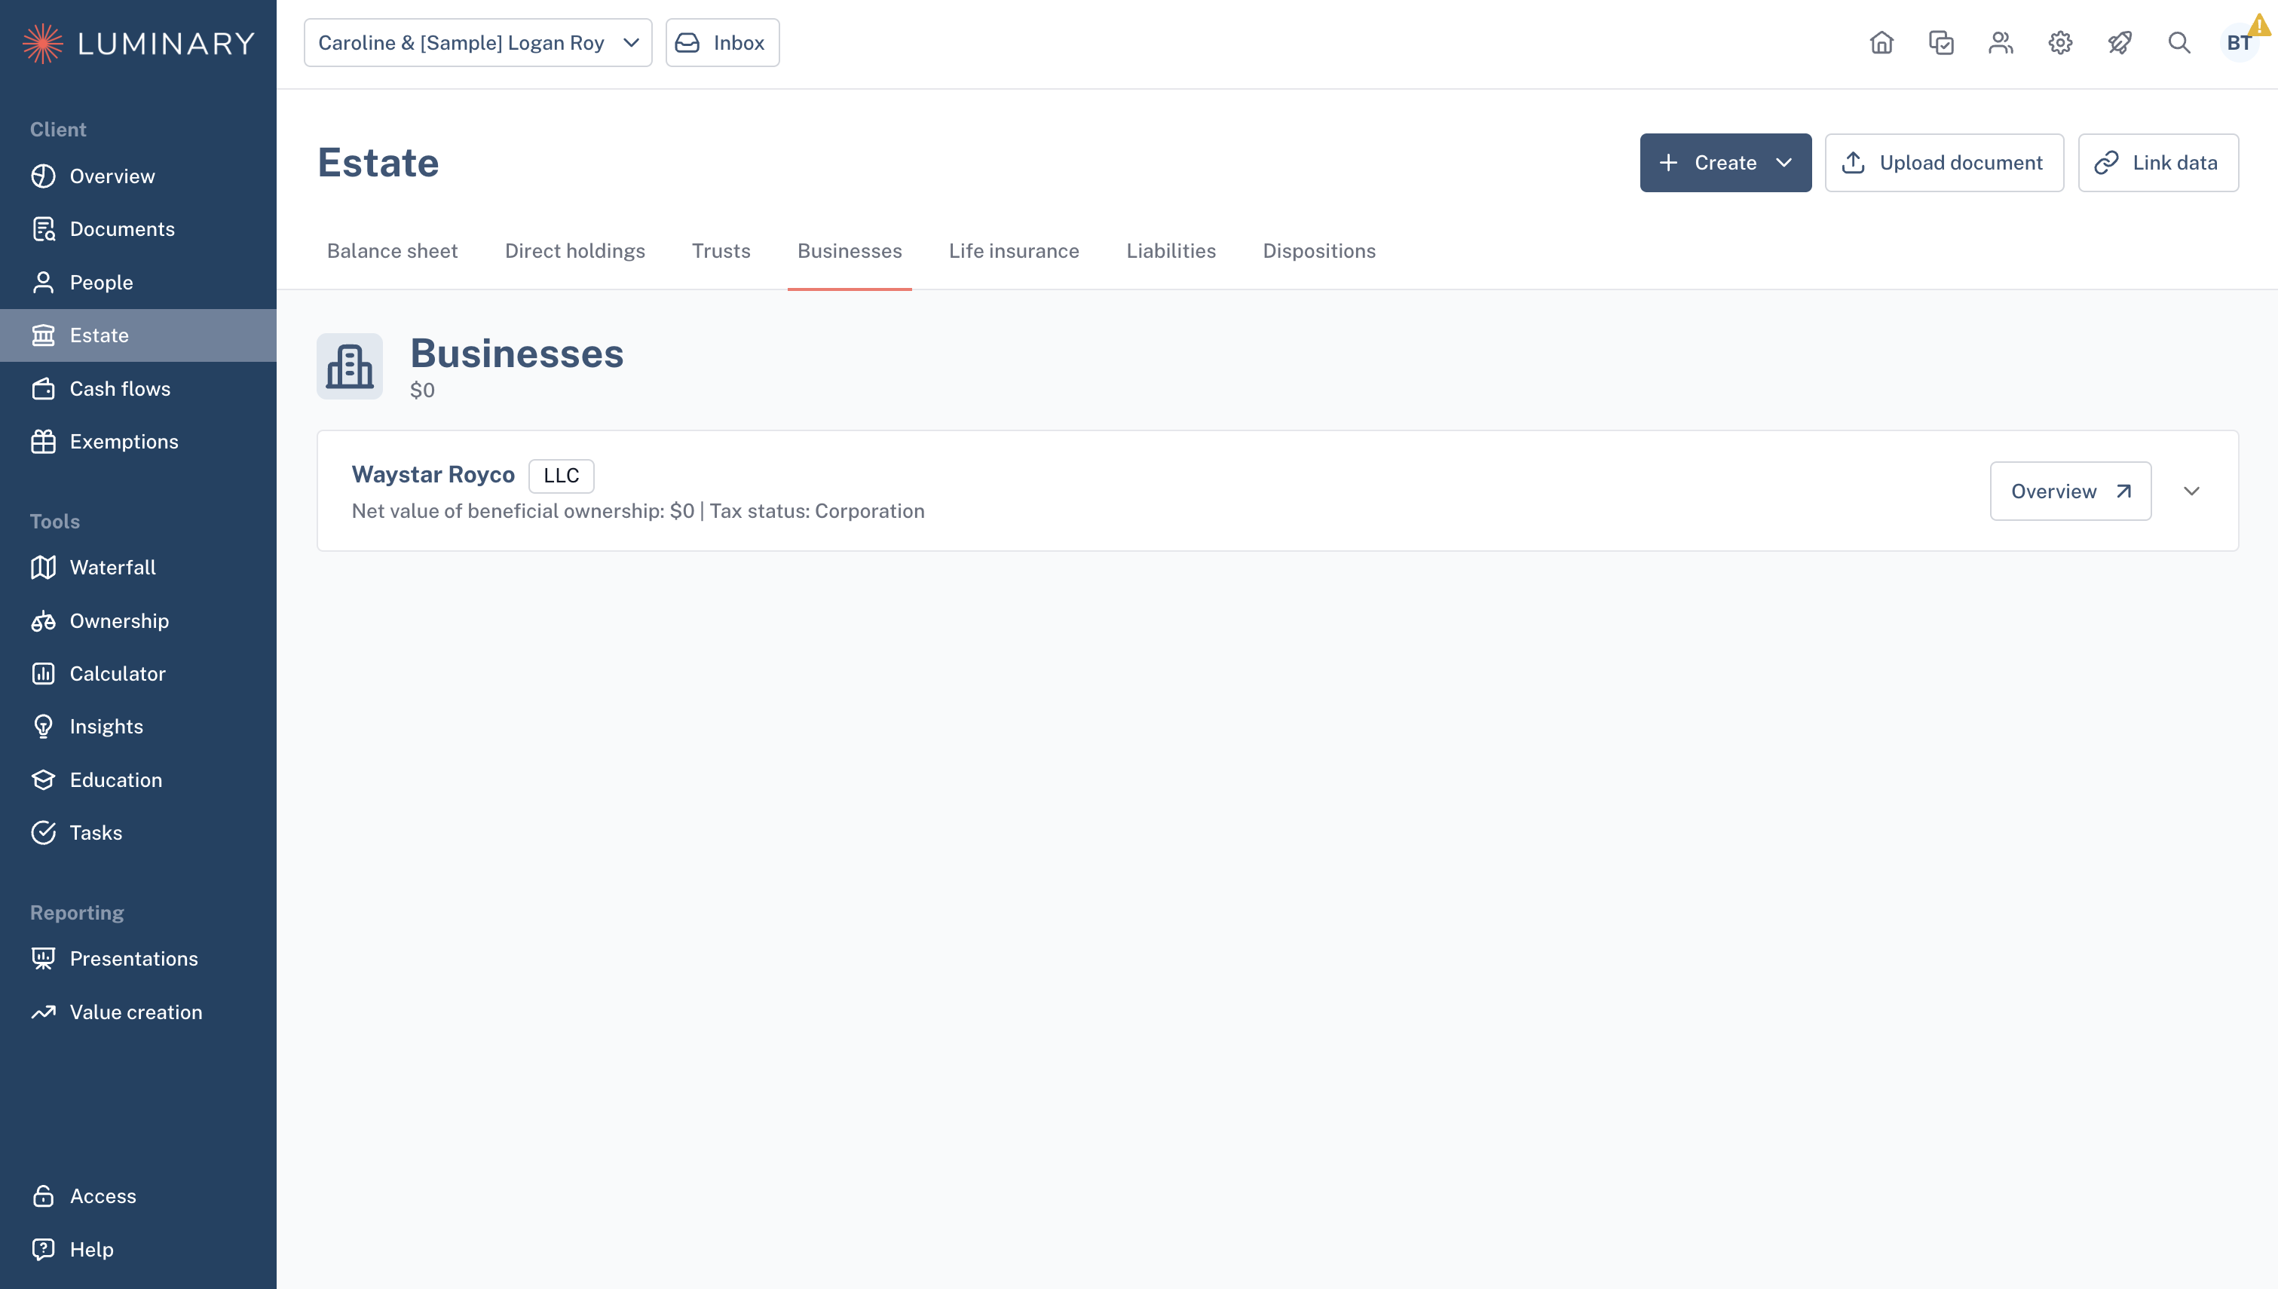Click the Tools section label in sidebar

[55, 522]
